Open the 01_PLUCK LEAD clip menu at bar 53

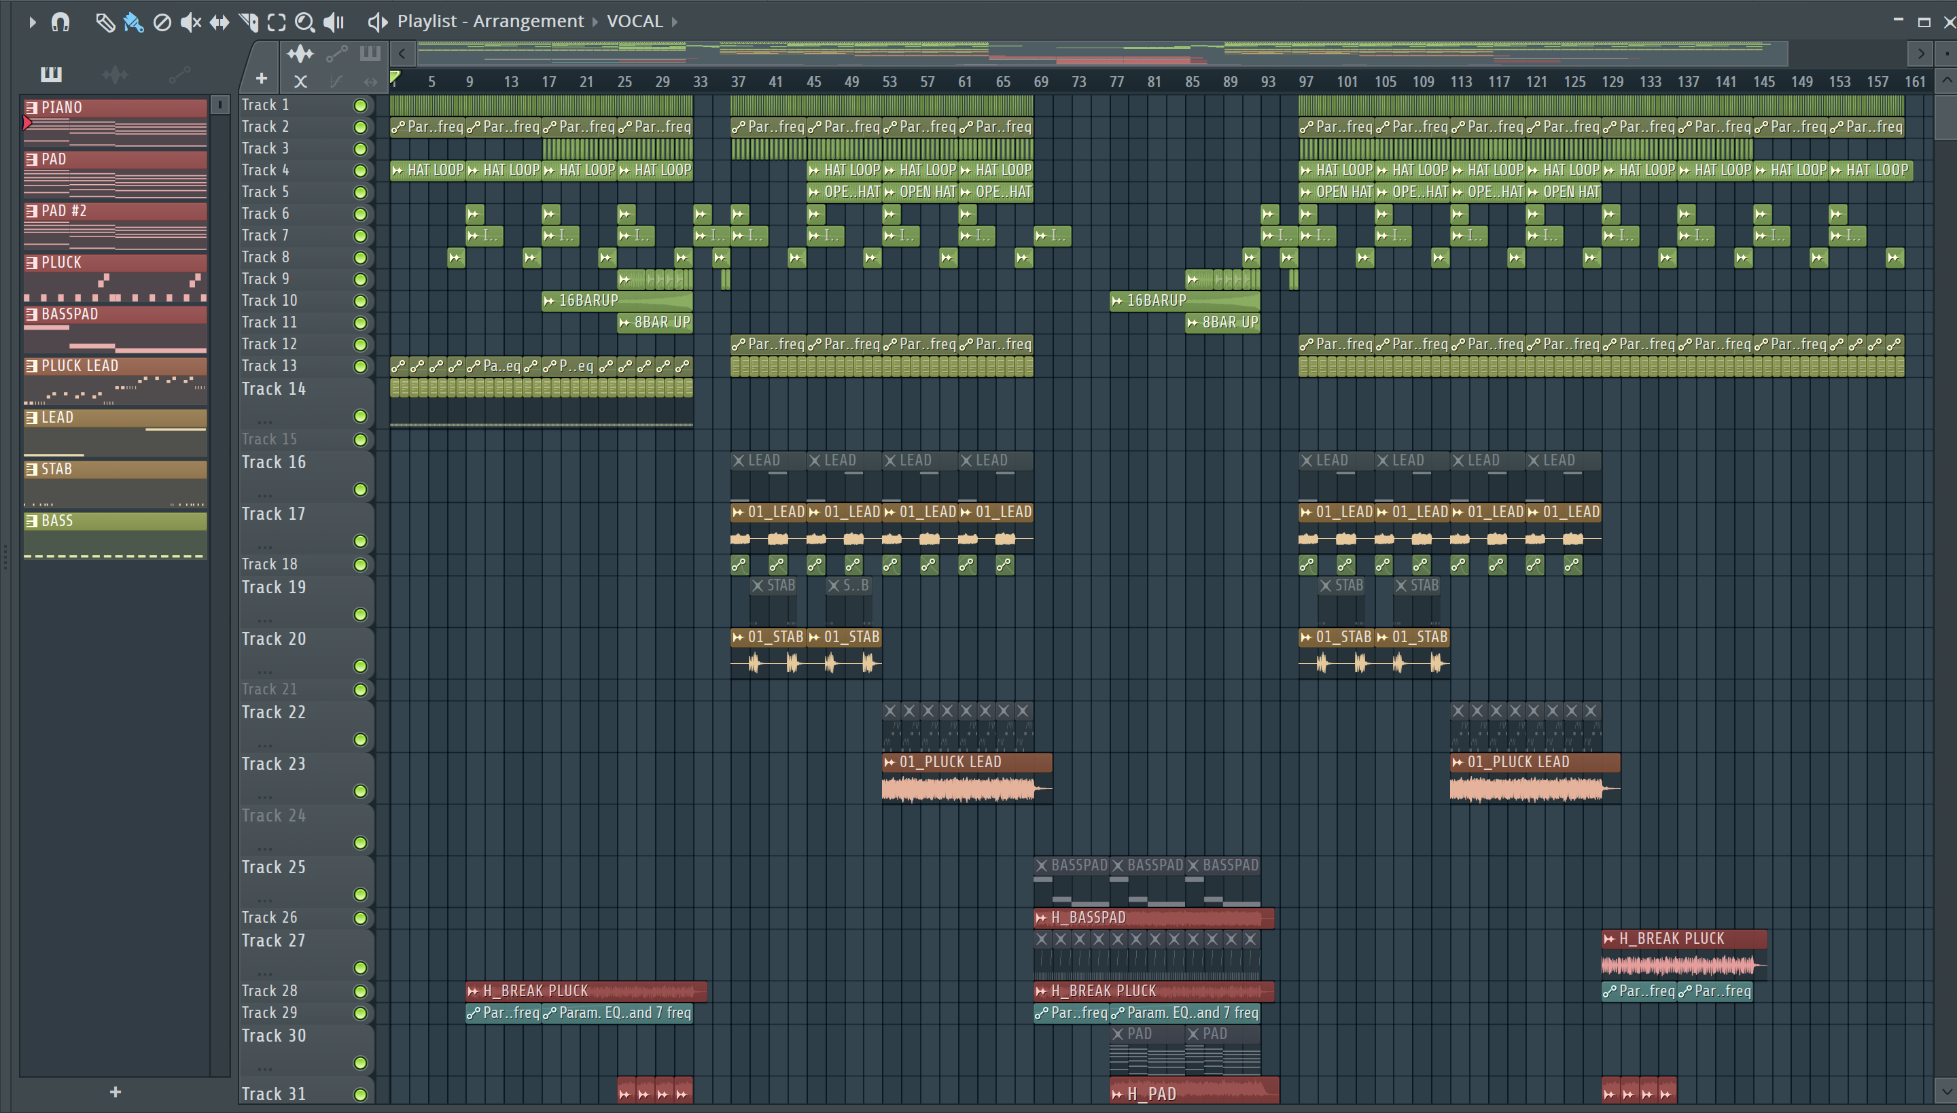click(x=889, y=762)
